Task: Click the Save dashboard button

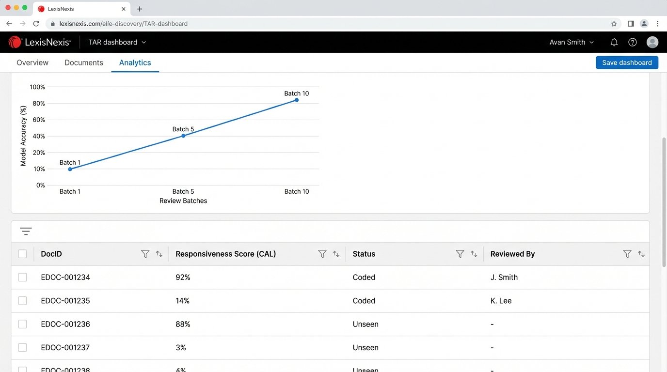Action: [x=627, y=62]
